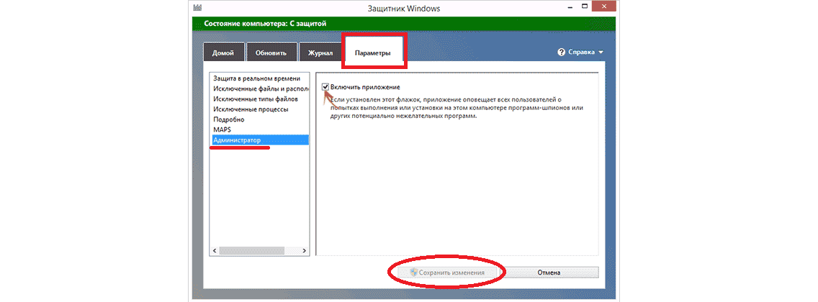Open the Домой tab
The height and width of the screenshot is (302, 818).
click(x=223, y=53)
